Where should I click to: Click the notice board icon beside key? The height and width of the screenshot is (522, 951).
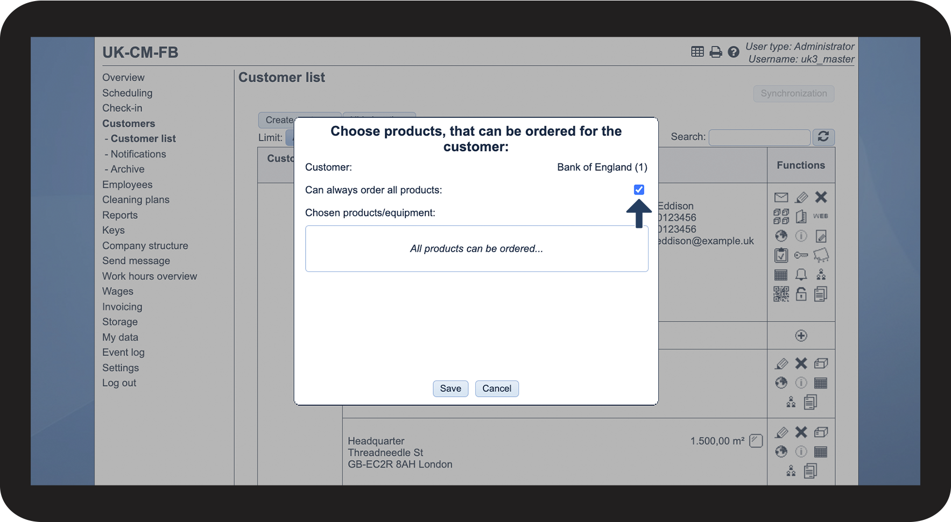[821, 255]
